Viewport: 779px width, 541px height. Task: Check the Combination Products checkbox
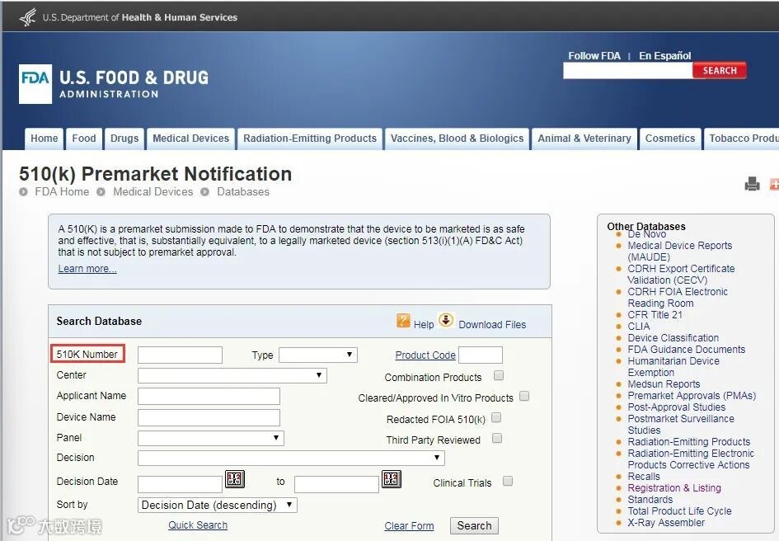point(499,375)
